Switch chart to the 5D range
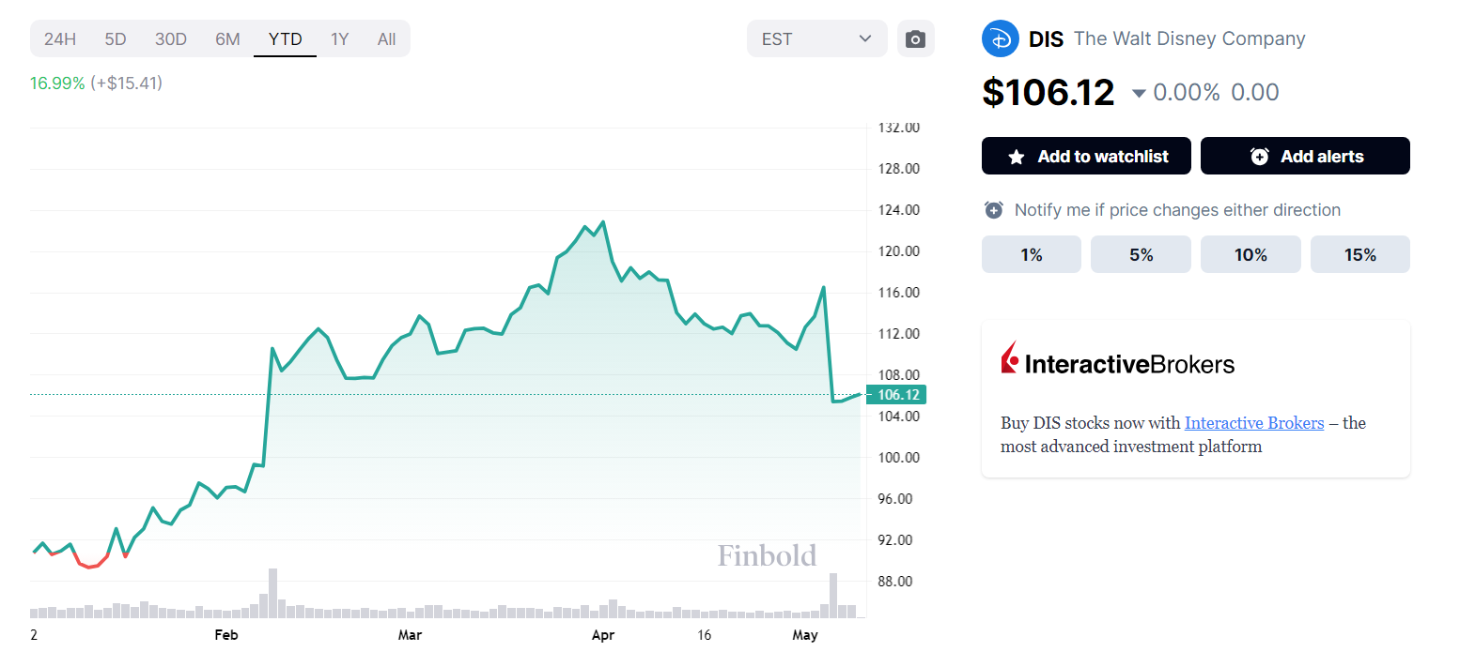The image size is (1460, 667). [116, 38]
